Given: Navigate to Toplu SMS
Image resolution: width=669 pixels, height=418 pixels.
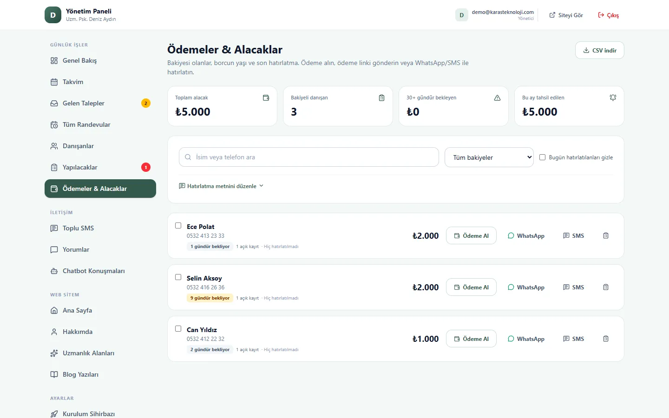Looking at the screenshot, I should pos(100,228).
